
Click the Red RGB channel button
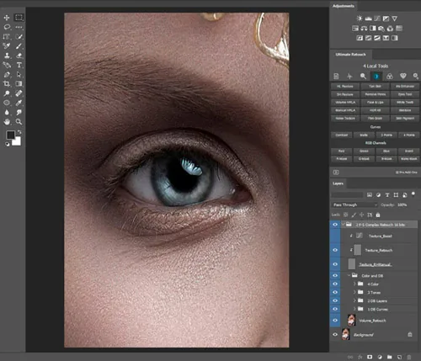tap(341, 151)
